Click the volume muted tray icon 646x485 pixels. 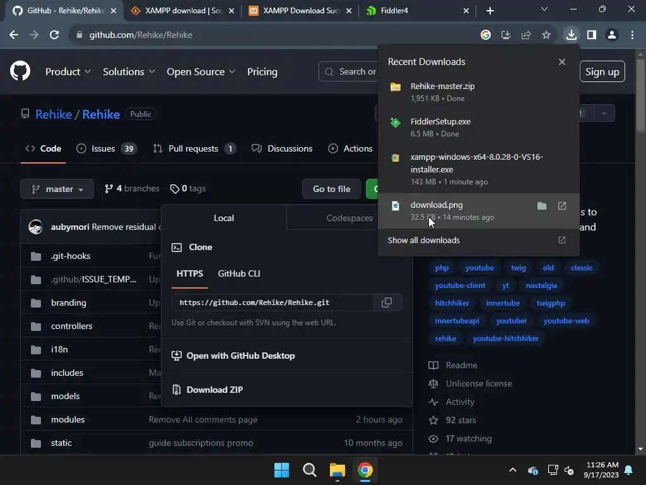(x=570, y=470)
